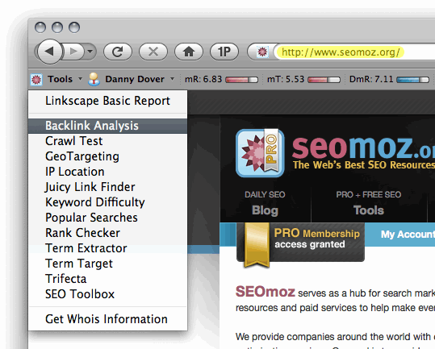Click the gold ribbon PRO icon
The width and height of the screenshot is (435, 349).
tap(256, 245)
